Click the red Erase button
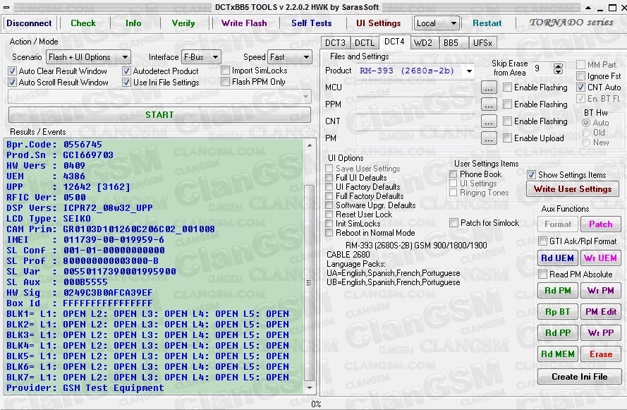 (600, 354)
